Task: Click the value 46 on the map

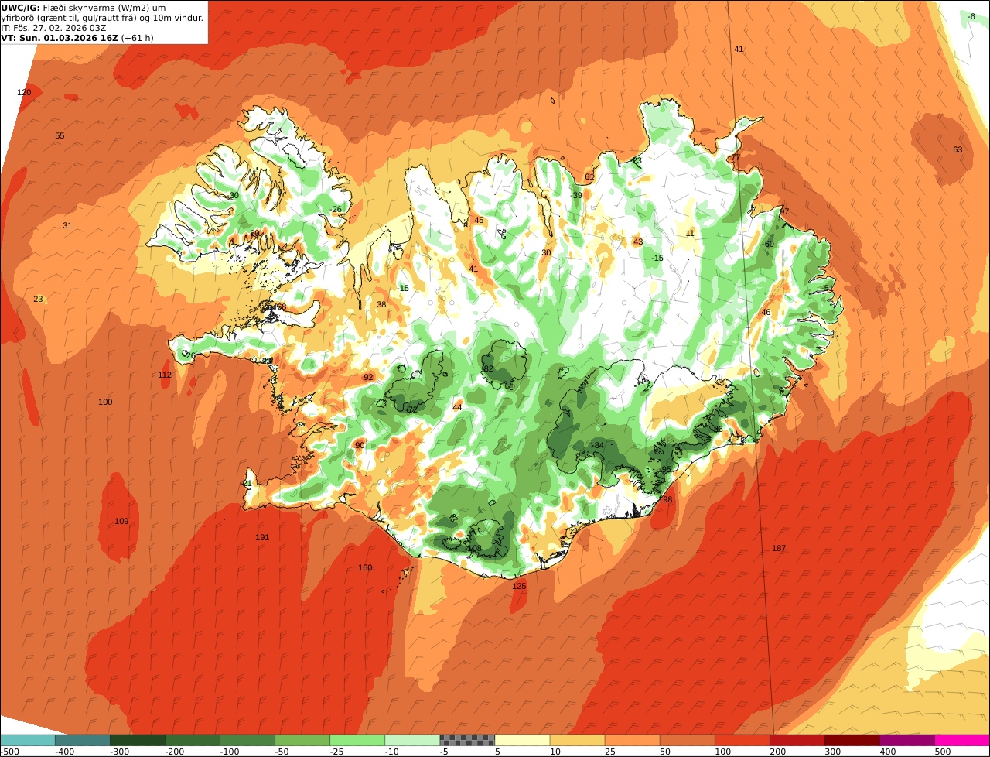Action: [766, 313]
